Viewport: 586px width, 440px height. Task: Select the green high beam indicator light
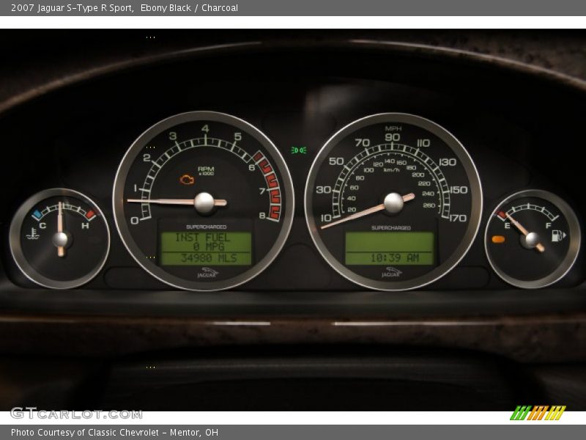[299, 149]
